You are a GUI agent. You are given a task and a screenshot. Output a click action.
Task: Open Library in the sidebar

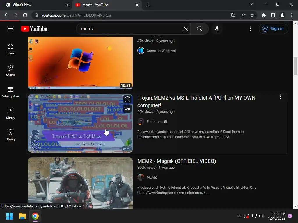coord(10,114)
